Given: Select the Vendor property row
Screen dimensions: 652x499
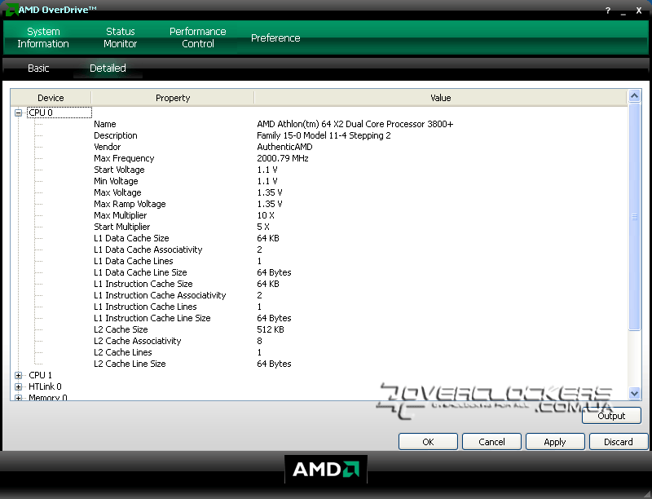Looking at the screenshot, I should [108, 147].
